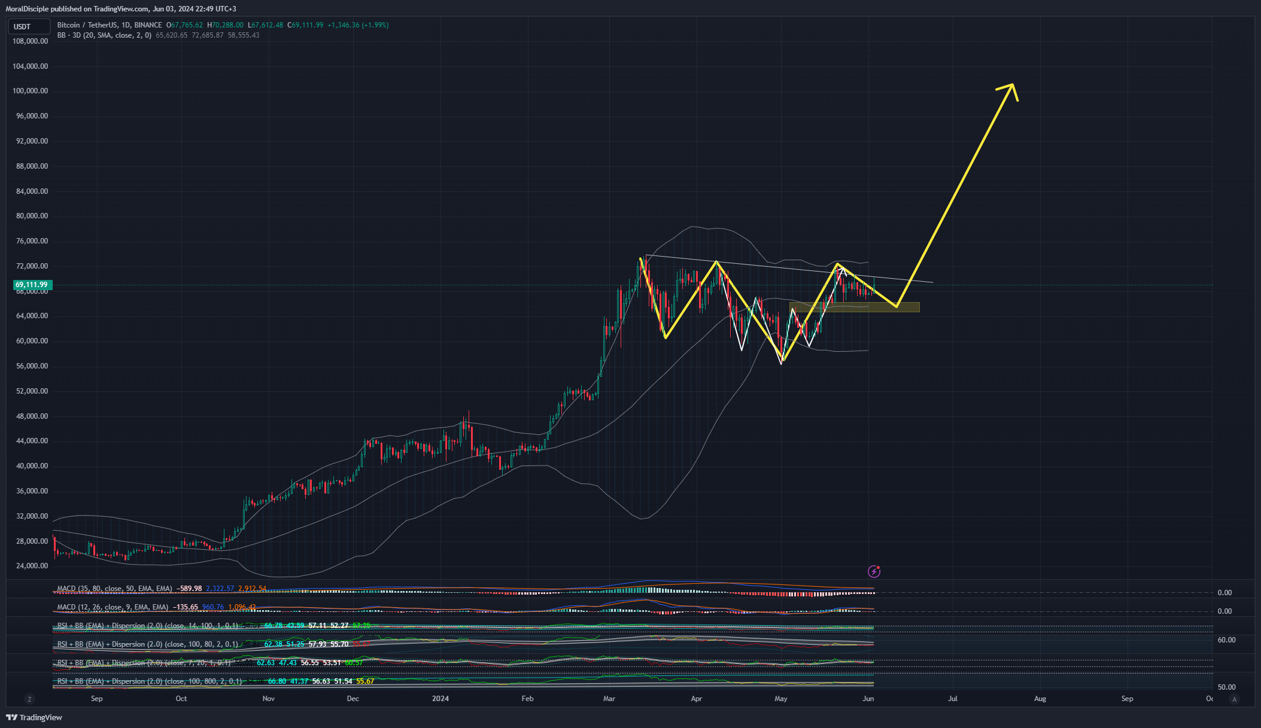
Task: Click the 64,000.00 price axis label
Action: (32, 316)
